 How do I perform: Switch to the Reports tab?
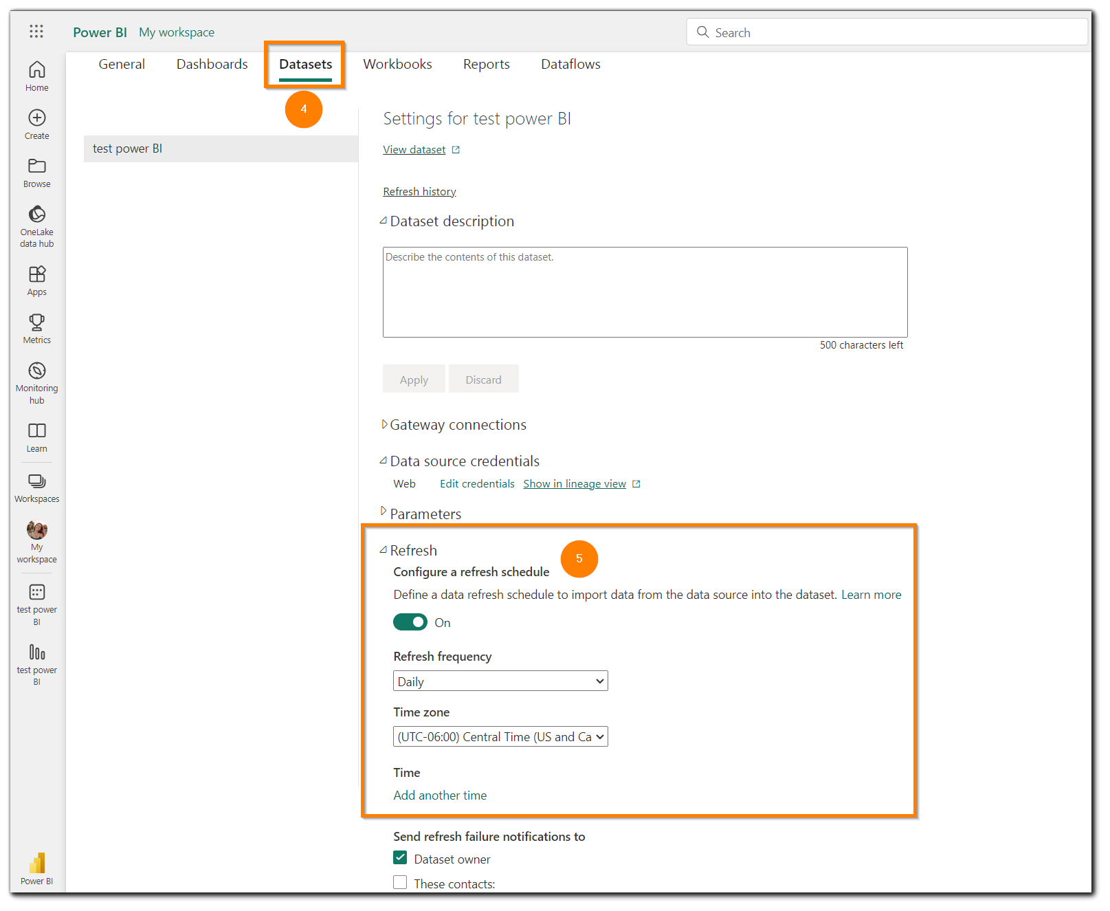[487, 65]
